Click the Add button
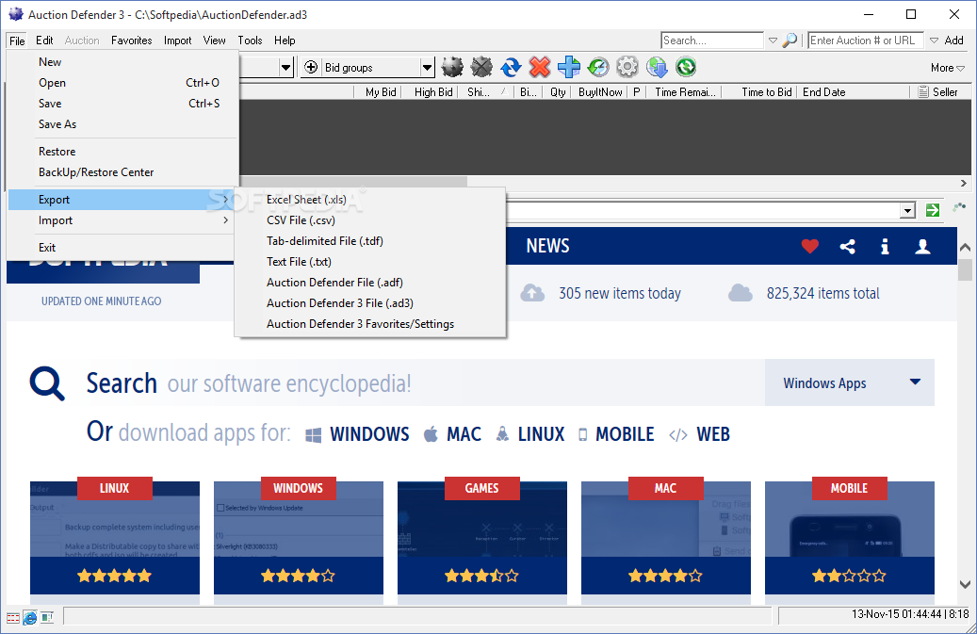Viewport: 977px width, 634px height. pyautogui.click(x=953, y=41)
